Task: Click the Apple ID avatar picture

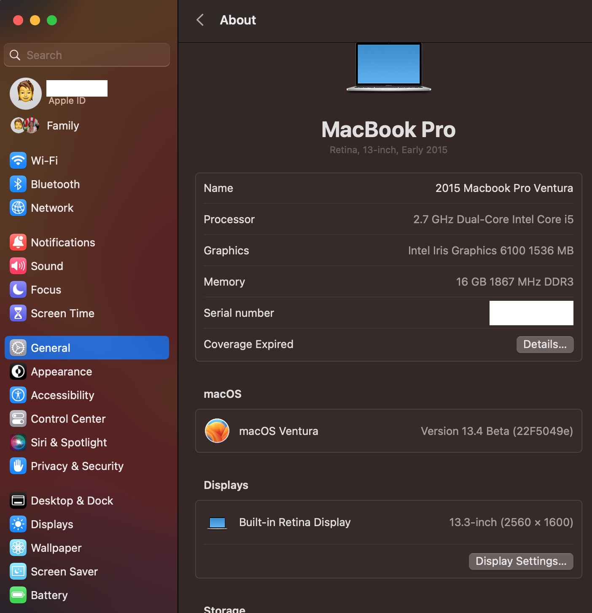Action: tap(26, 94)
